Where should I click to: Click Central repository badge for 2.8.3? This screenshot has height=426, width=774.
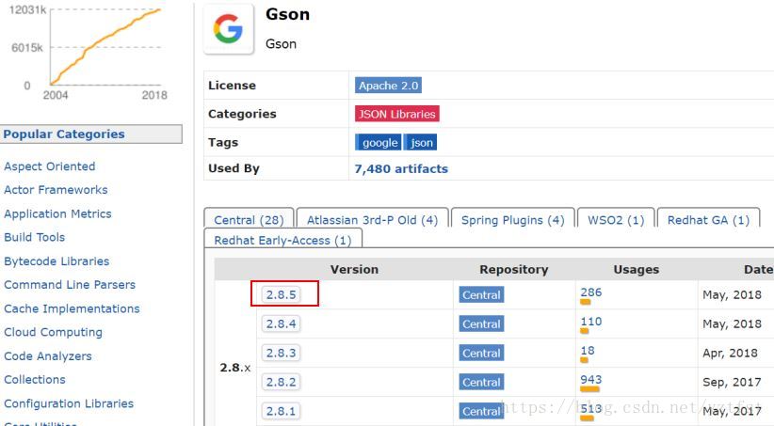[x=481, y=353]
